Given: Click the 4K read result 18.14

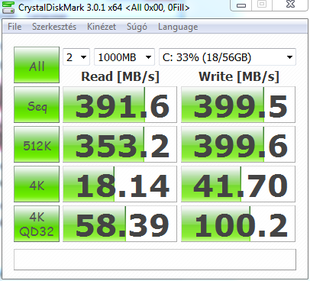Looking at the screenshot, I should pyautogui.click(x=120, y=184).
